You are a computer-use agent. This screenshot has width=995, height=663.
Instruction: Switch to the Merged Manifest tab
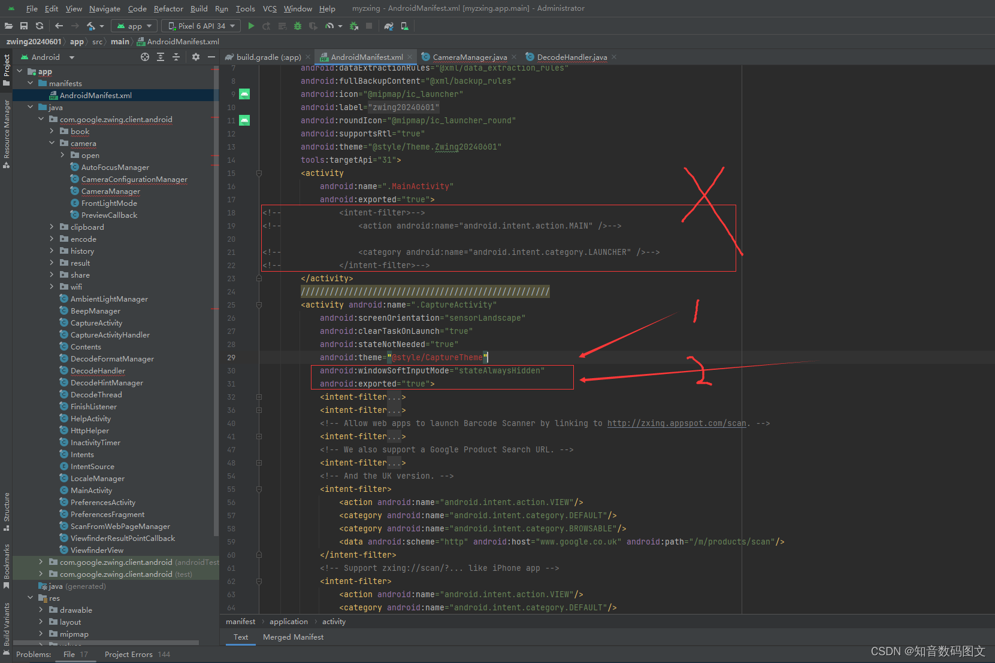point(293,637)
